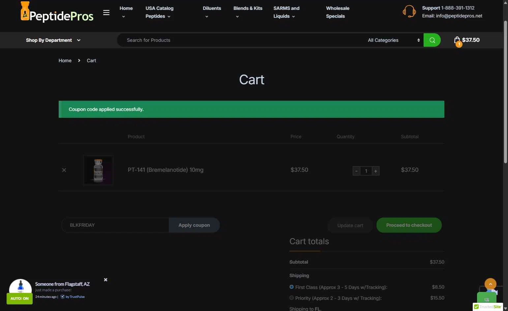The image size is (508, 311).
Task: Open the PT-141 (Bremelanotide) 10mg product link
Action: click(x=165, y=170)
